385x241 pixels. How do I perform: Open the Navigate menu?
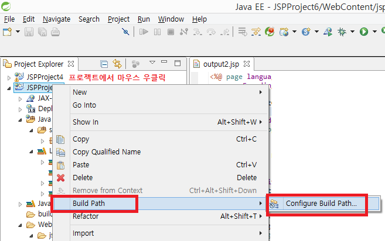56,19
